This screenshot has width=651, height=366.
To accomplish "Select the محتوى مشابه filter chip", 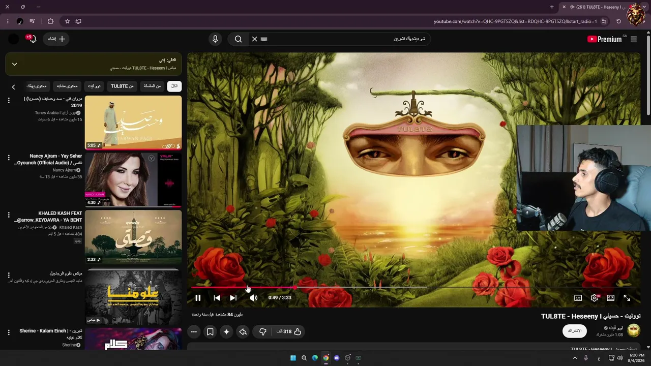I will 67,86.
